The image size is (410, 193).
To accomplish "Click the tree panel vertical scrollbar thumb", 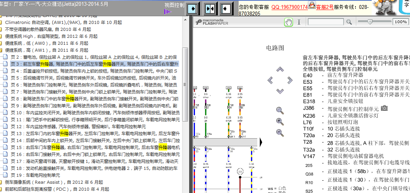I will coord(185,84).
